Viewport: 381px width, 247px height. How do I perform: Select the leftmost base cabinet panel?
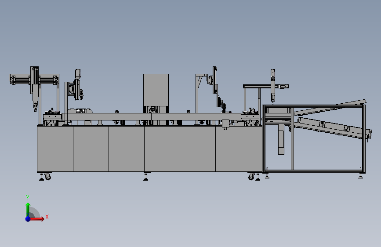(55, 149)
